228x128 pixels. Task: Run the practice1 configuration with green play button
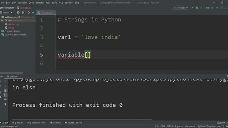[x=192, y=8]
